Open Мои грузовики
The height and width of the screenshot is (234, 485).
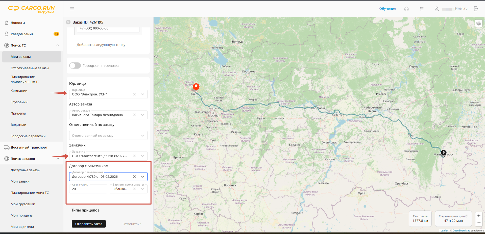coord(23,204)
